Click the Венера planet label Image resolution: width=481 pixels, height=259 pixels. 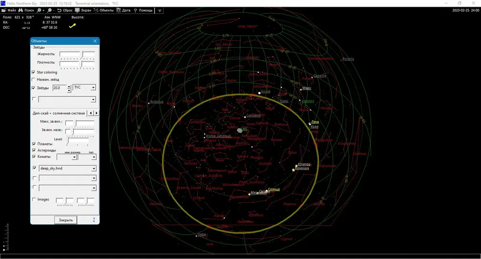click(x=302, y=168)
